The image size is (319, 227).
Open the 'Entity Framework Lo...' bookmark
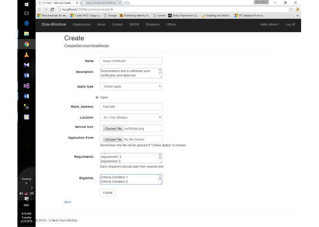coord(183,16)
